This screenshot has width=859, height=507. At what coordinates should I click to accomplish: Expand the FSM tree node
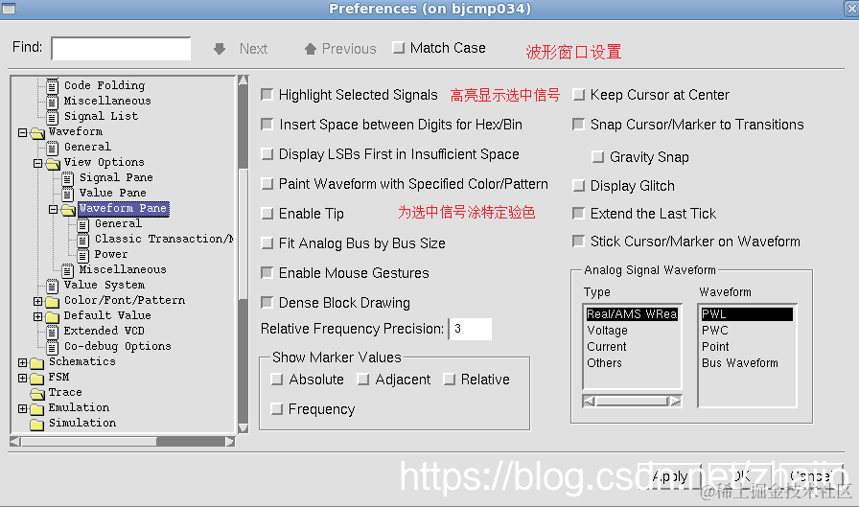point(22,378)
